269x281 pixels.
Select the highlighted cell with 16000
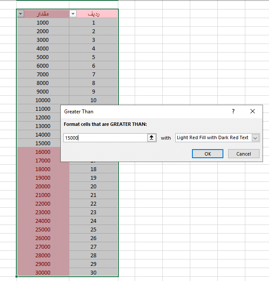pyautogui.click(x=43, y=152)
